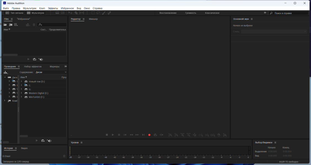Click the Pause transport button
Viewport: 311px width, 165px height.
[x=119, y=135]
